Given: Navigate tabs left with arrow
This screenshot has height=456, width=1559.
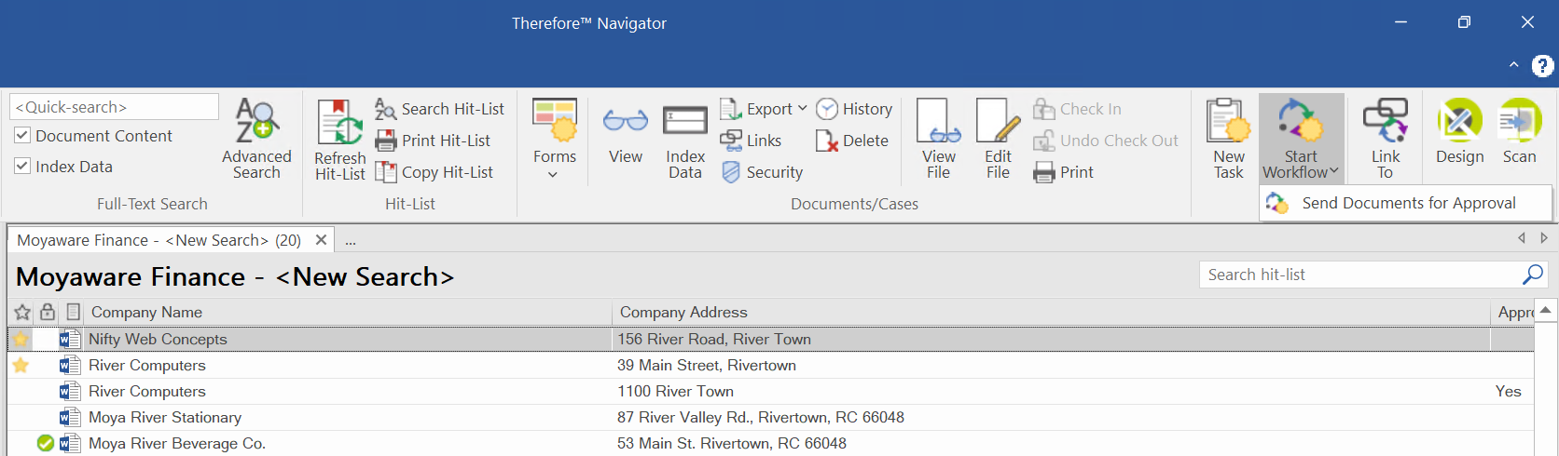Looking at the screenshot, I should click(x=1522, y=238).
